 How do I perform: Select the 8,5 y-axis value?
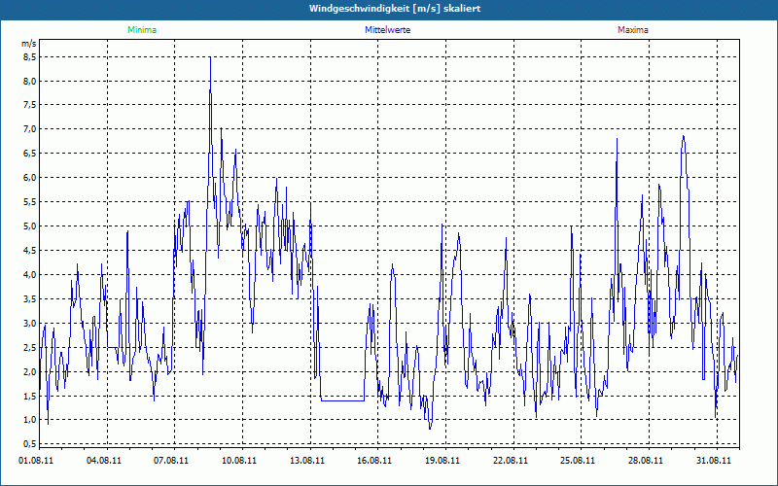click(x=30, y=57)
